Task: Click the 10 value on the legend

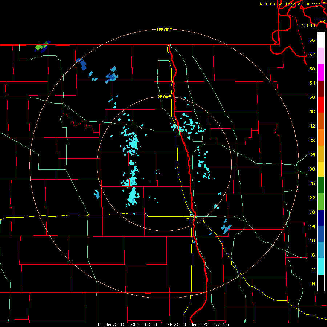Action: [x=312, y=241]
